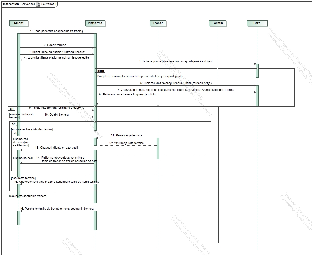Select message '15: Obavestenje u vidu prozora'
The width and height of the screenshot is (316, 266).
[57, 182]
